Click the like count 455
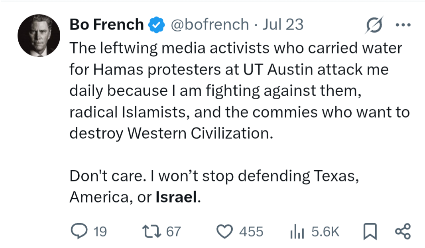 click(x=251, y=232)
